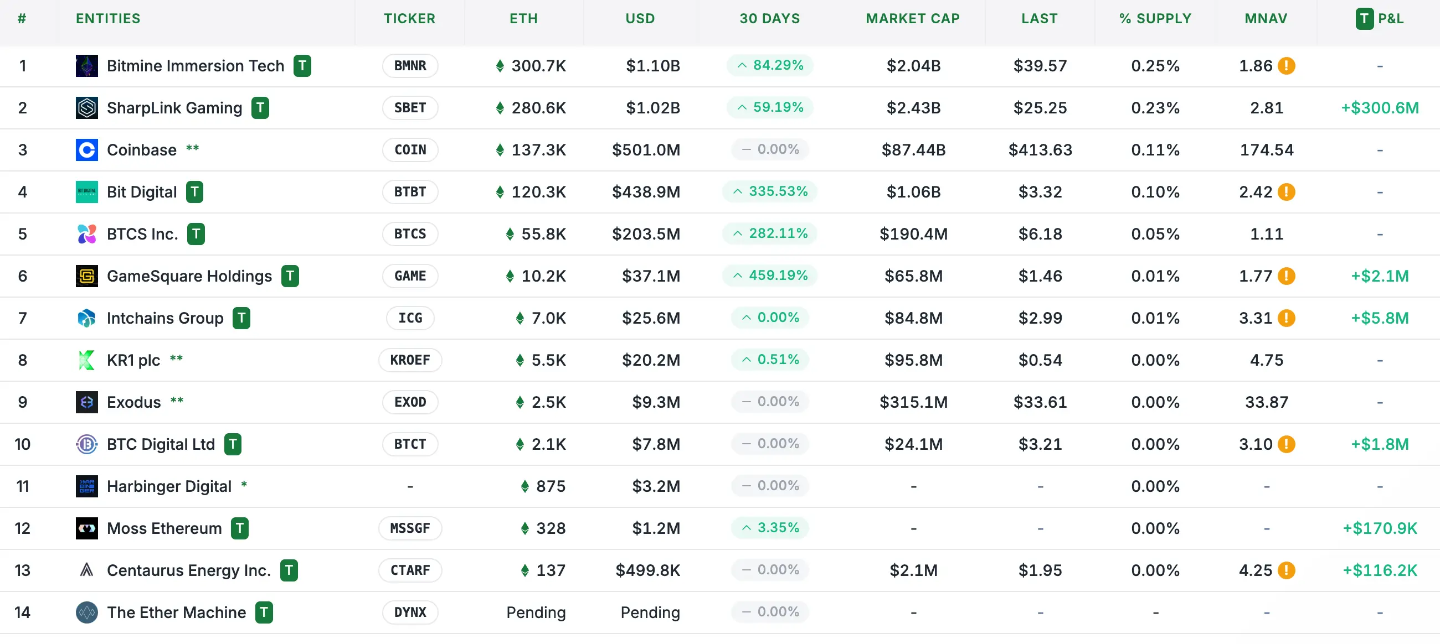Sort by the ETH column header
This screenshot has height=644, width=1440.
[x=523, y=18]
